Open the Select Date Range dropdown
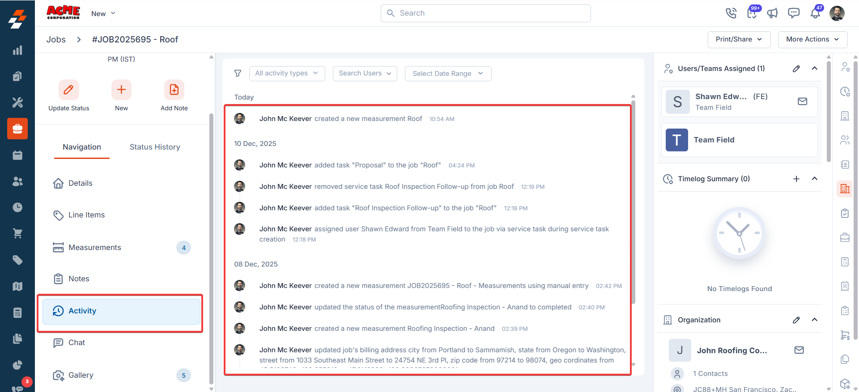859x392 pixels. pyautogui.click(x=448, y=73)
